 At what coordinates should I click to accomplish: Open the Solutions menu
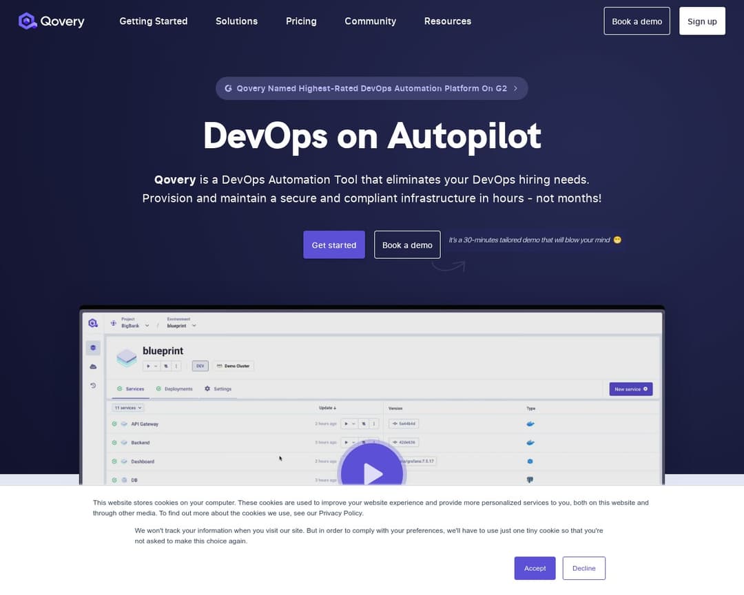tap(236, 21)
